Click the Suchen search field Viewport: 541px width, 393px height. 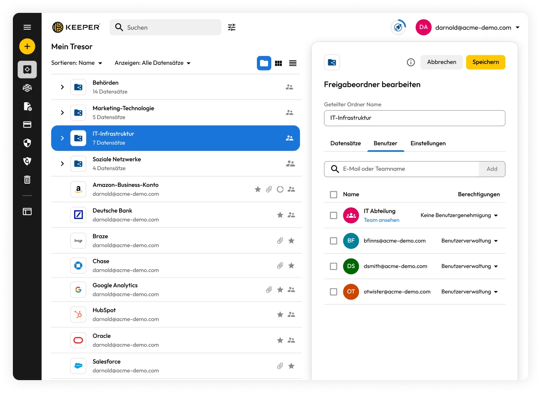click(x=165, y=27)
